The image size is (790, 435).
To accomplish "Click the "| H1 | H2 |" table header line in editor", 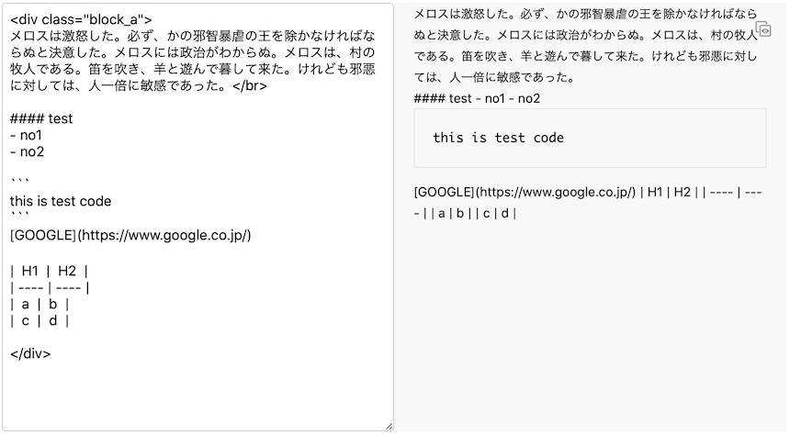I will click(50, 271).
